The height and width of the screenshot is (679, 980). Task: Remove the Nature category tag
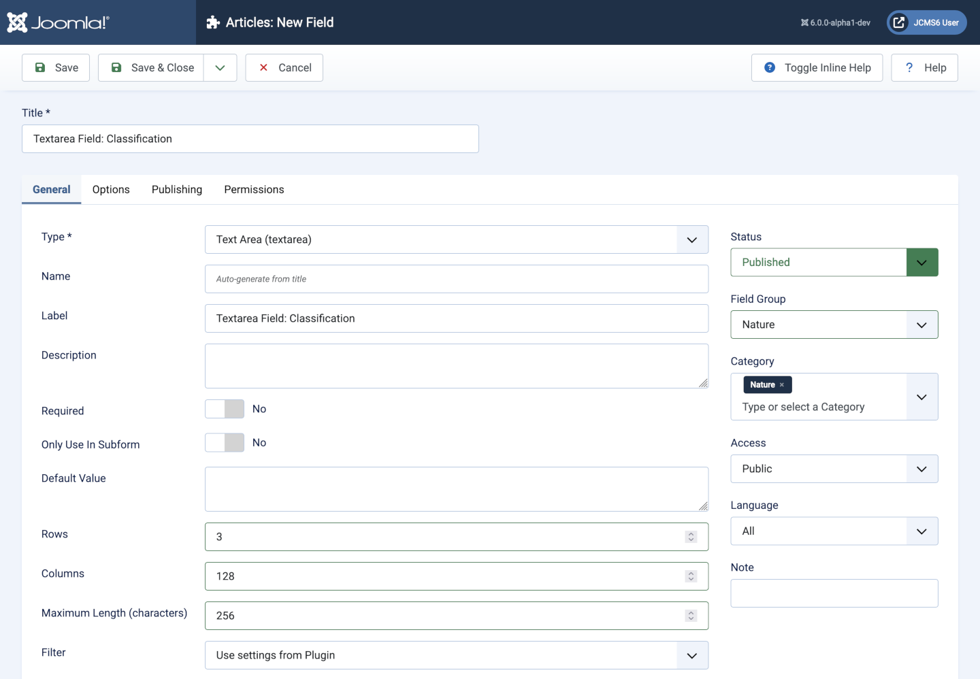click(782, 385)
